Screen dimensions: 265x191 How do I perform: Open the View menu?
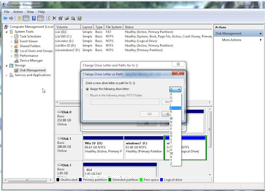pos(30,12)
